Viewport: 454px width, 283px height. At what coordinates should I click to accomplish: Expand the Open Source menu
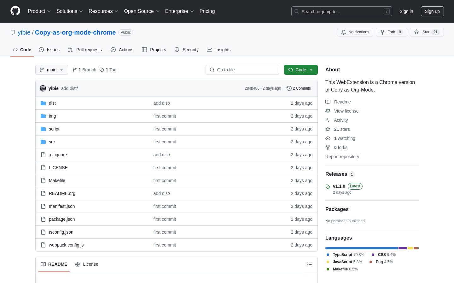point(142,11)
